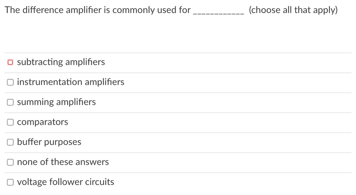The height and width of the screenshot is (195, 356).
Task: Click the last answer option row
Action: click(x=111, y=182)
